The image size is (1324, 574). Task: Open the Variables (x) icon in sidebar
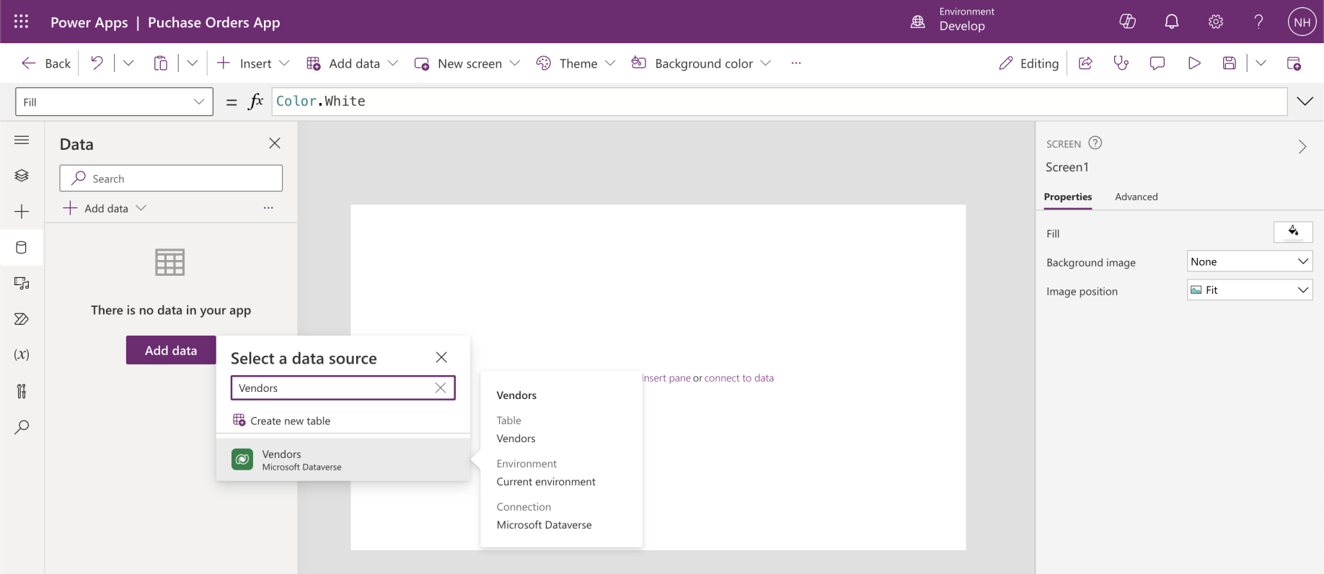pyautogui.click(x=22, y=354)
